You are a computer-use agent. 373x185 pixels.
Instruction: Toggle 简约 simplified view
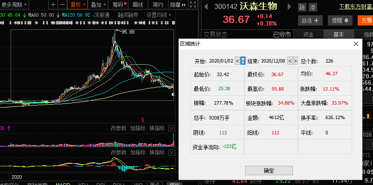point(158,5)
